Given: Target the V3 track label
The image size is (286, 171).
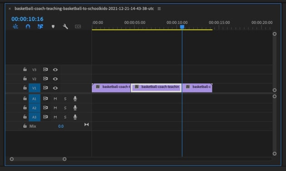Looking at the screenshot, I should 35,70.
